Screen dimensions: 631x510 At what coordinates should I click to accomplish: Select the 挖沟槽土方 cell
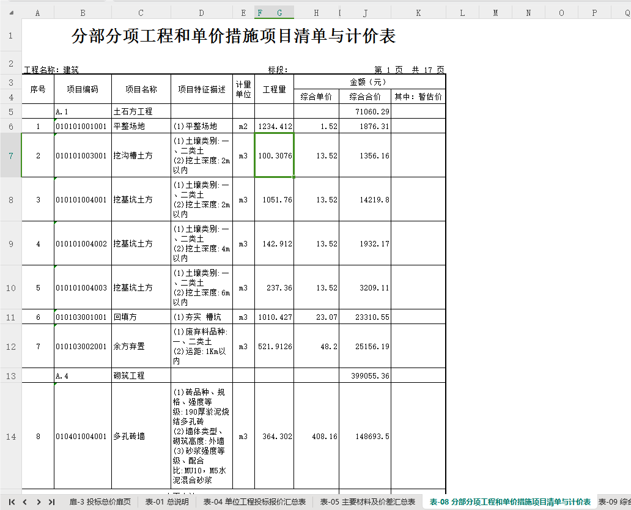(141, 155)
